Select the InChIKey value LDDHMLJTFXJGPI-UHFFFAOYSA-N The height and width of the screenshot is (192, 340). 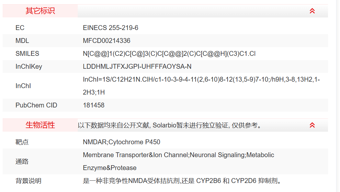pyautogui.click(x=137, y=67)
